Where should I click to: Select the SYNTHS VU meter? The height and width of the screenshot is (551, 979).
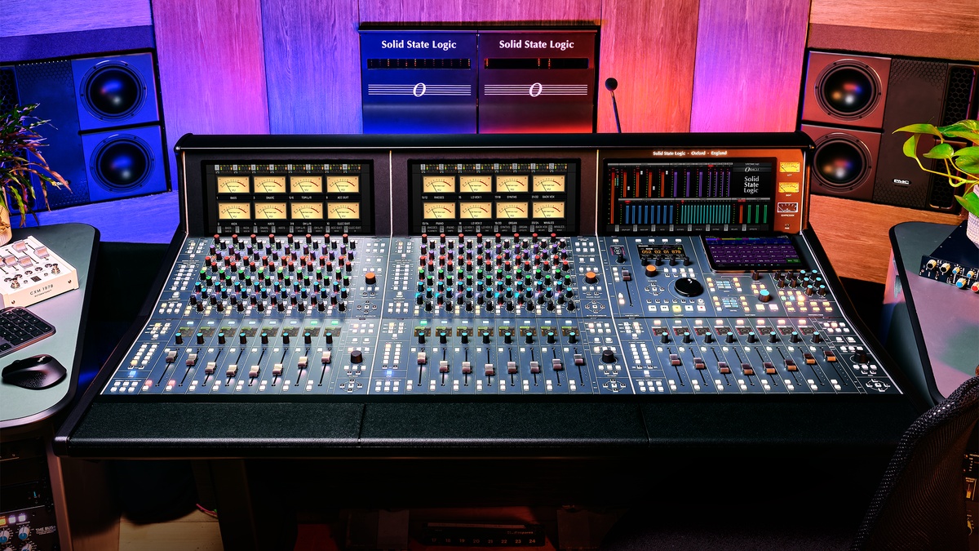(x=512, y=184)
